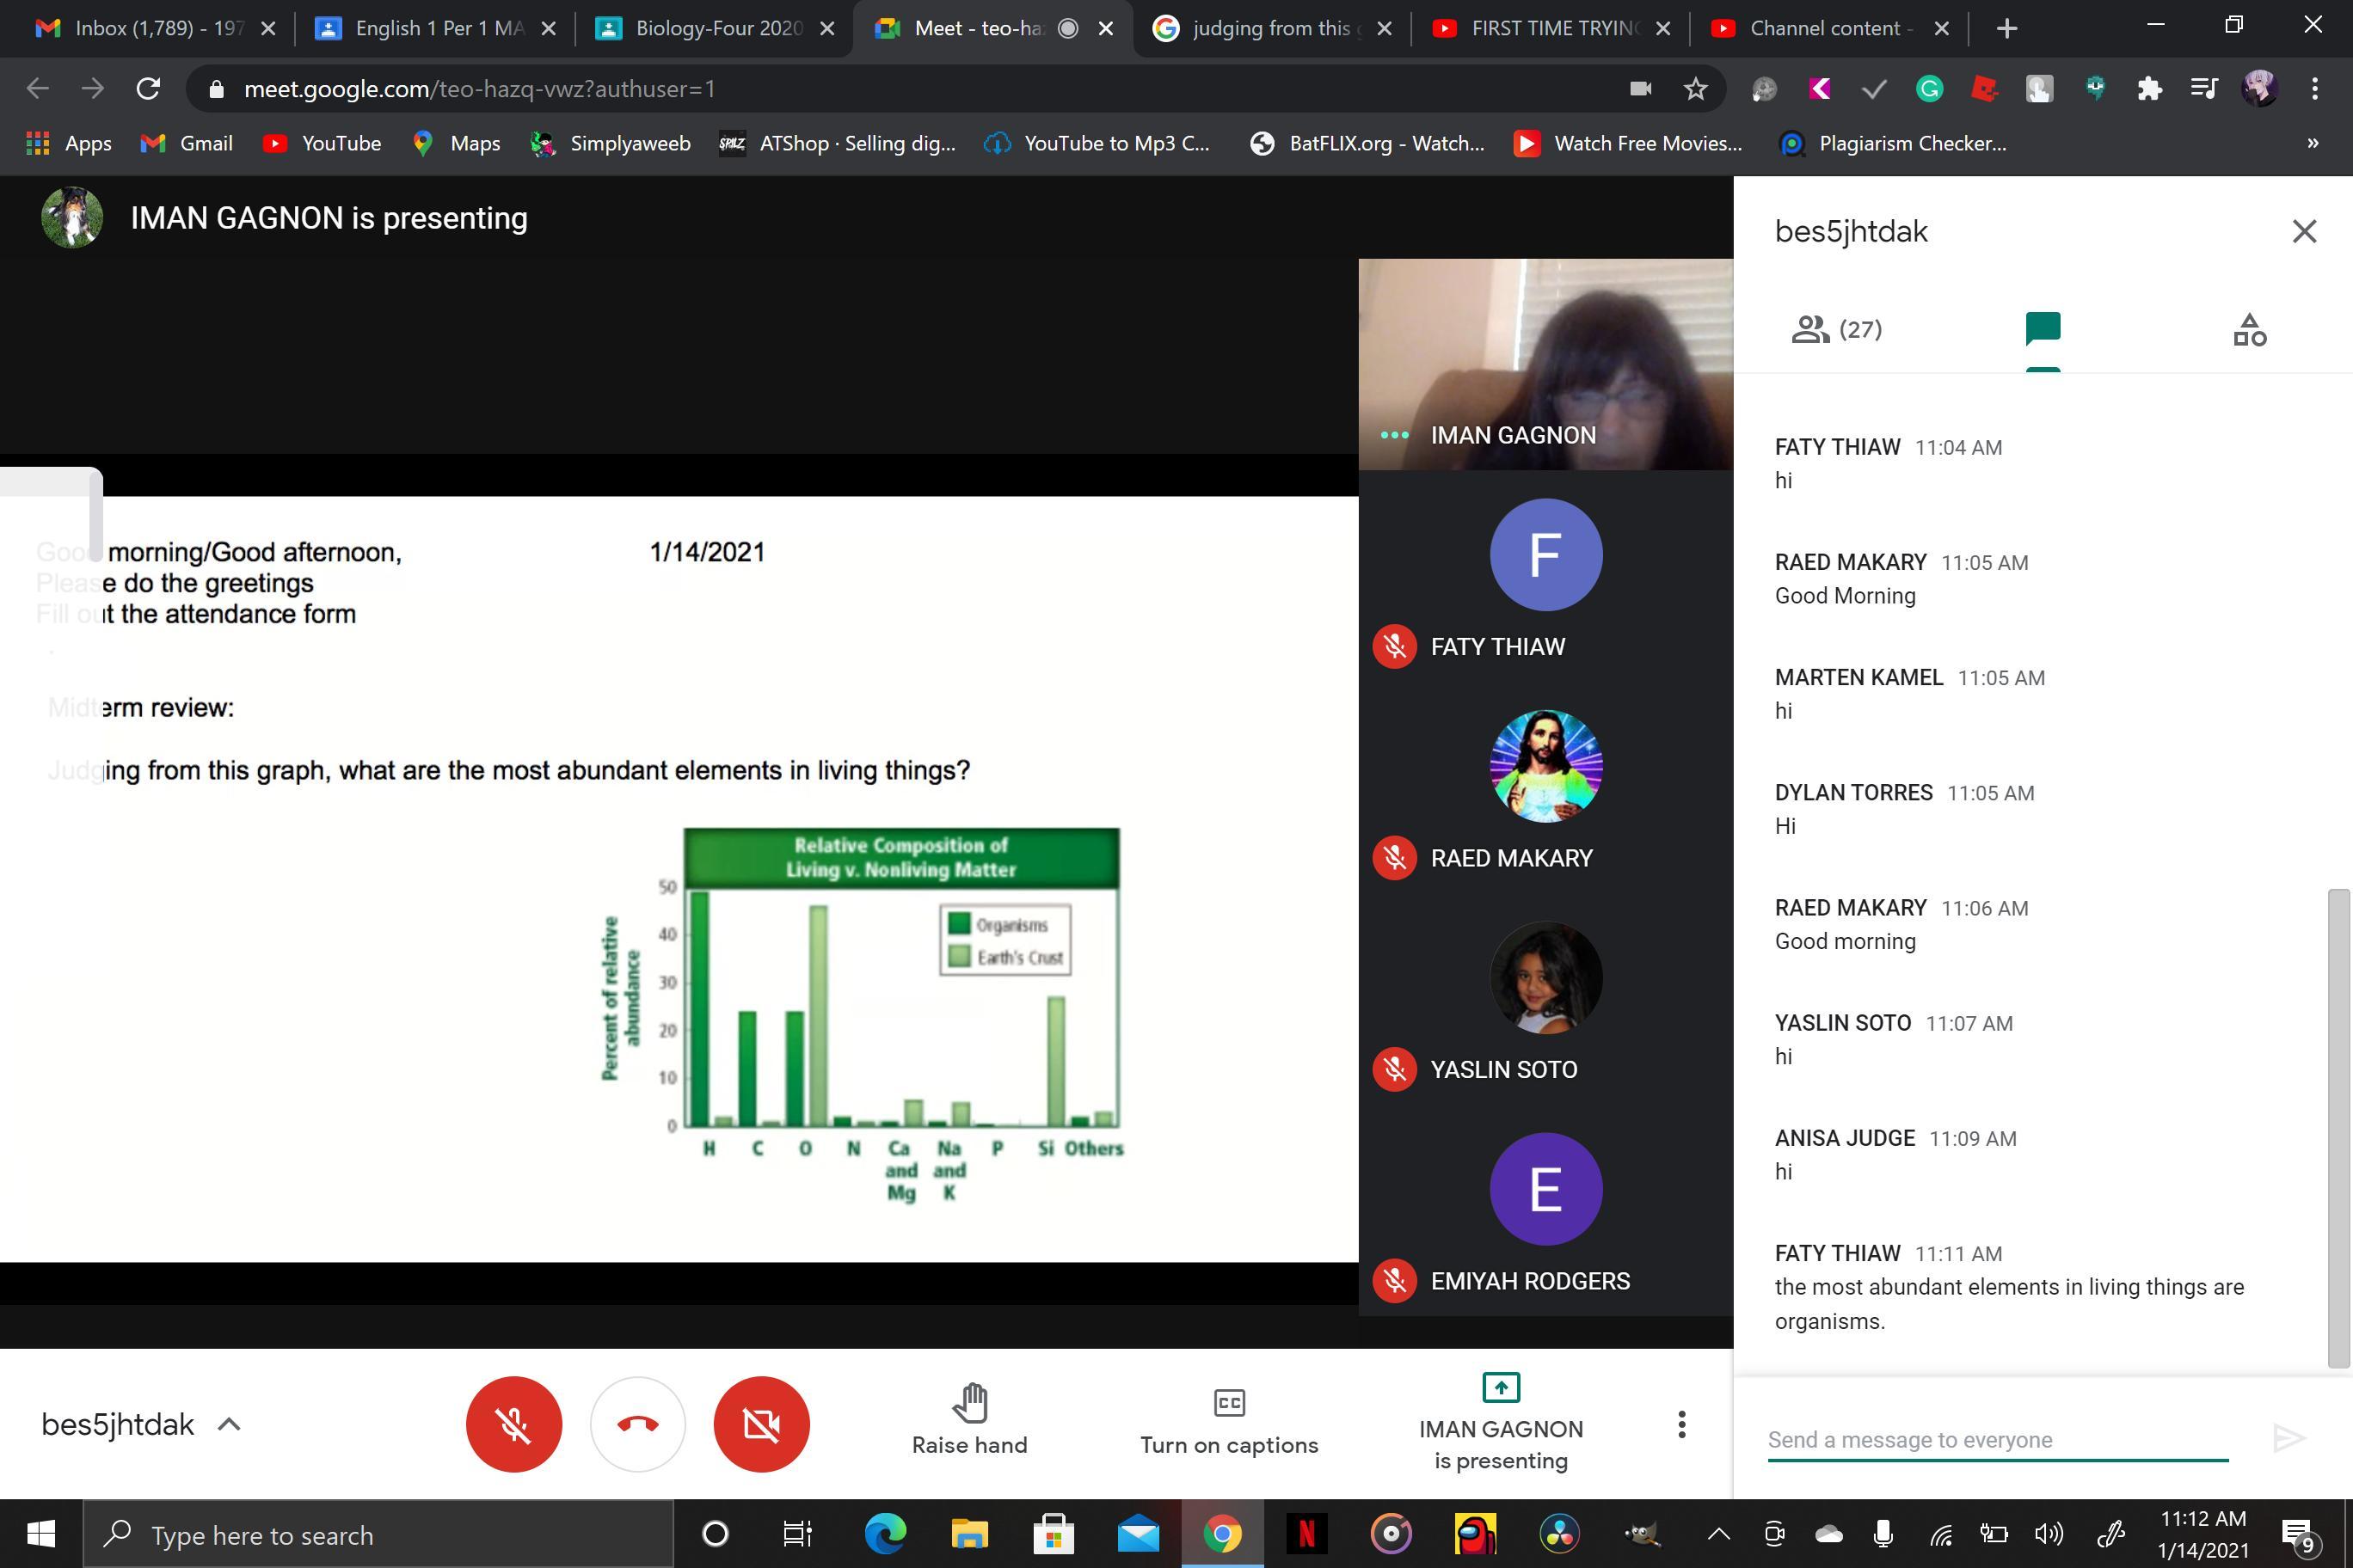Image resolution: width=2353 pixels, height=1568 pixels.
Task: Click IMAN GAGNON is presenting button
Action: click(1500, 1422)
